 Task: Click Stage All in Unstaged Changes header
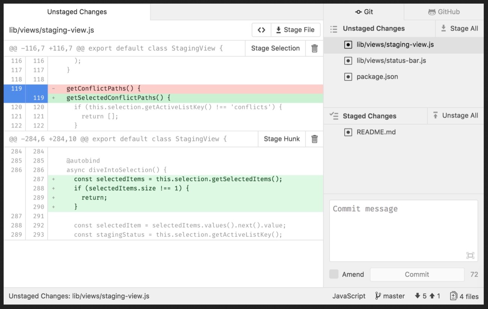(459, 29)
